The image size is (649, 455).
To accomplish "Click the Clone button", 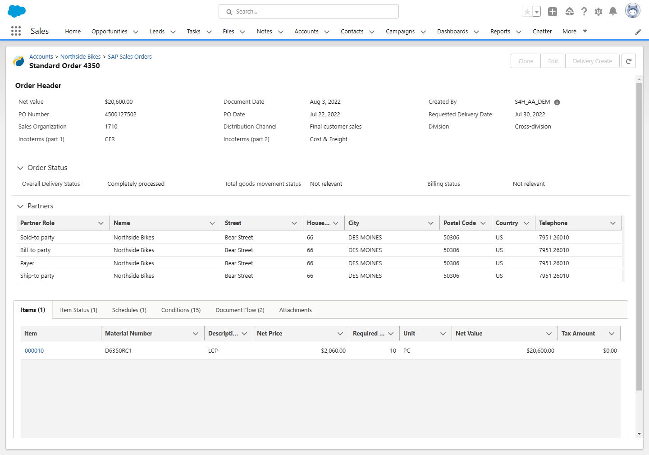I will tap(526, 61).
